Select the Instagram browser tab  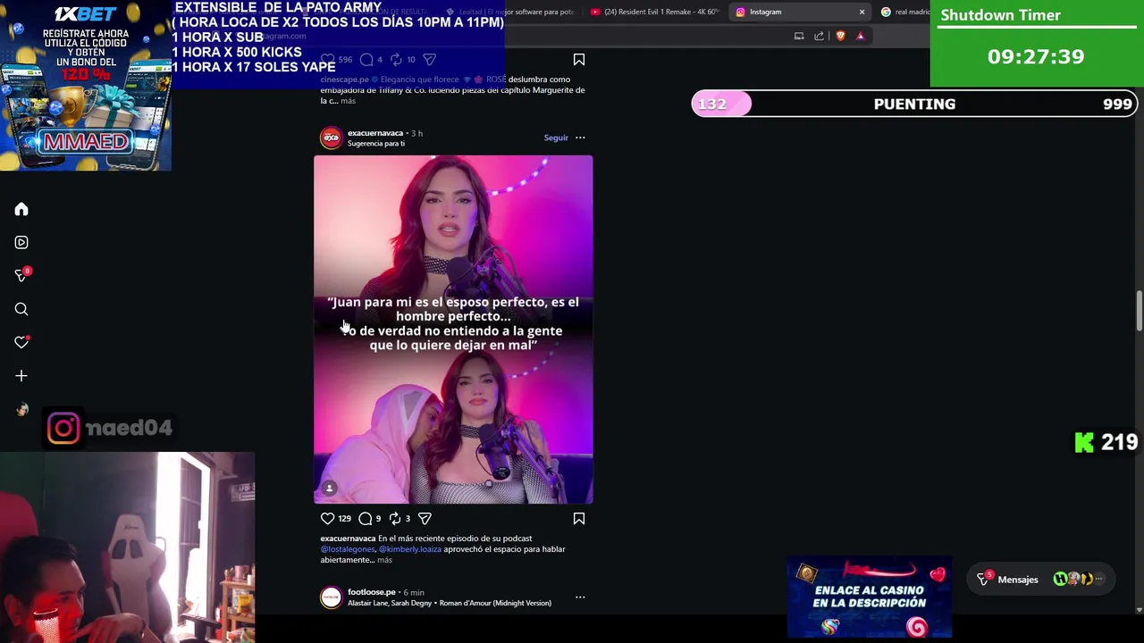(x=798, y=12)
